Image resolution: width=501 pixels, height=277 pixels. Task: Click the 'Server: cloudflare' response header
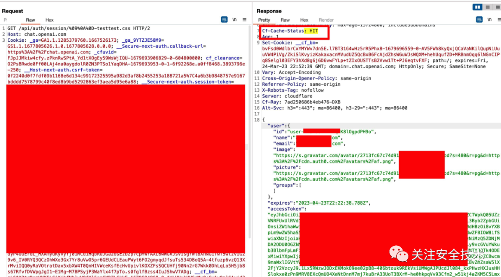(x=287, y=96)
